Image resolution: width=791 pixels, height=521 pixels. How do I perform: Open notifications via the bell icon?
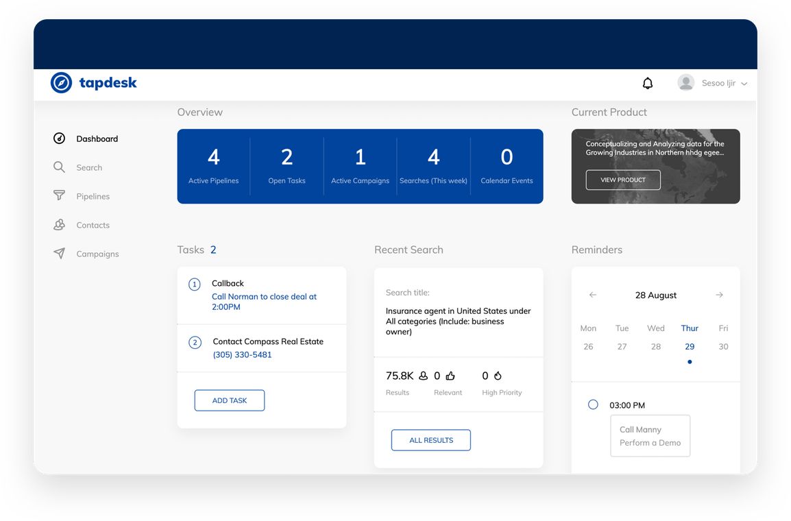(647, 82)
